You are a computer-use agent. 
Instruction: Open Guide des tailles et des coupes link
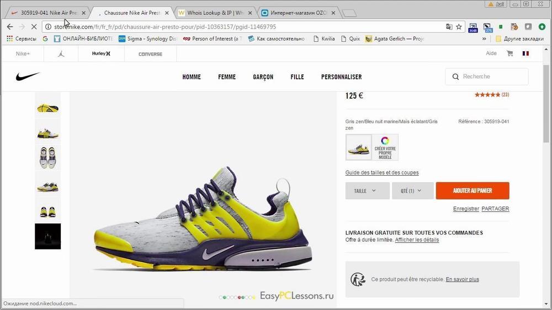point(381,172)
